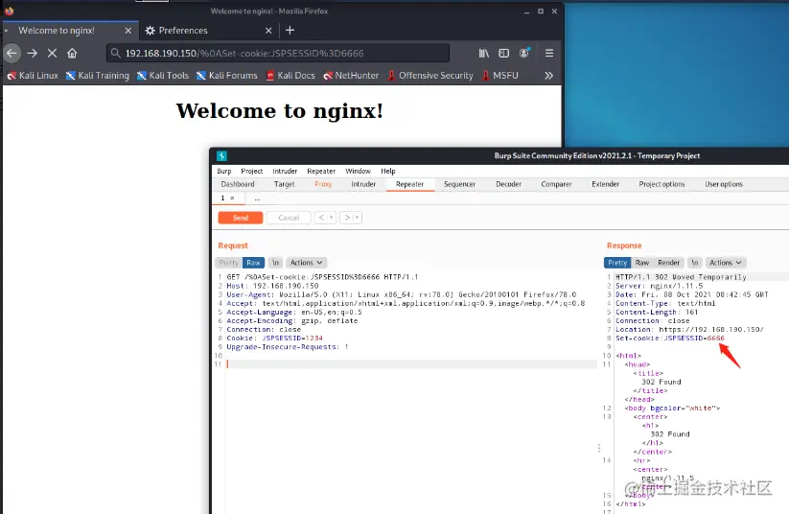Open Kali Docs bookmark

tap(290, 76)
